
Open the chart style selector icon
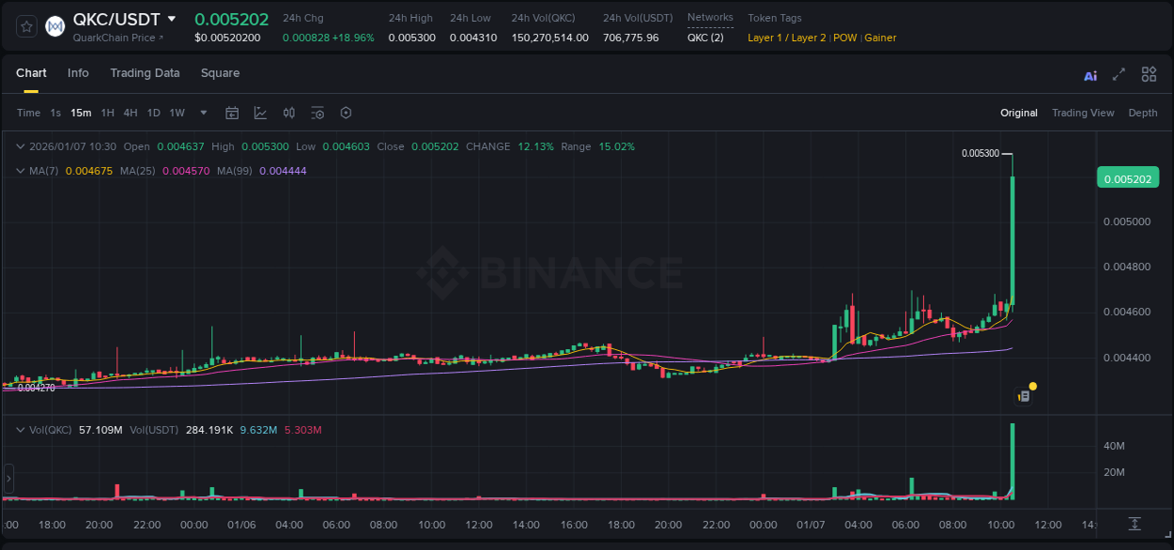(x=260, y=113)
